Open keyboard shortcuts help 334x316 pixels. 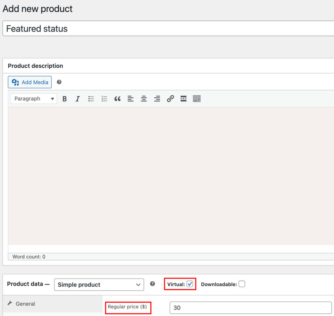[x=197, y=99]
